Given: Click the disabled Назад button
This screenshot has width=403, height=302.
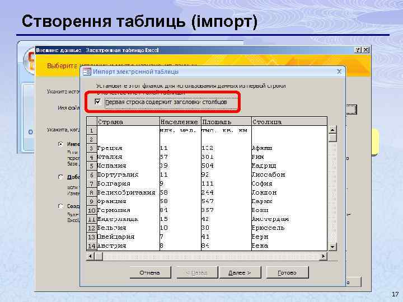Looking at the screenshot, I should coord(196,272).
